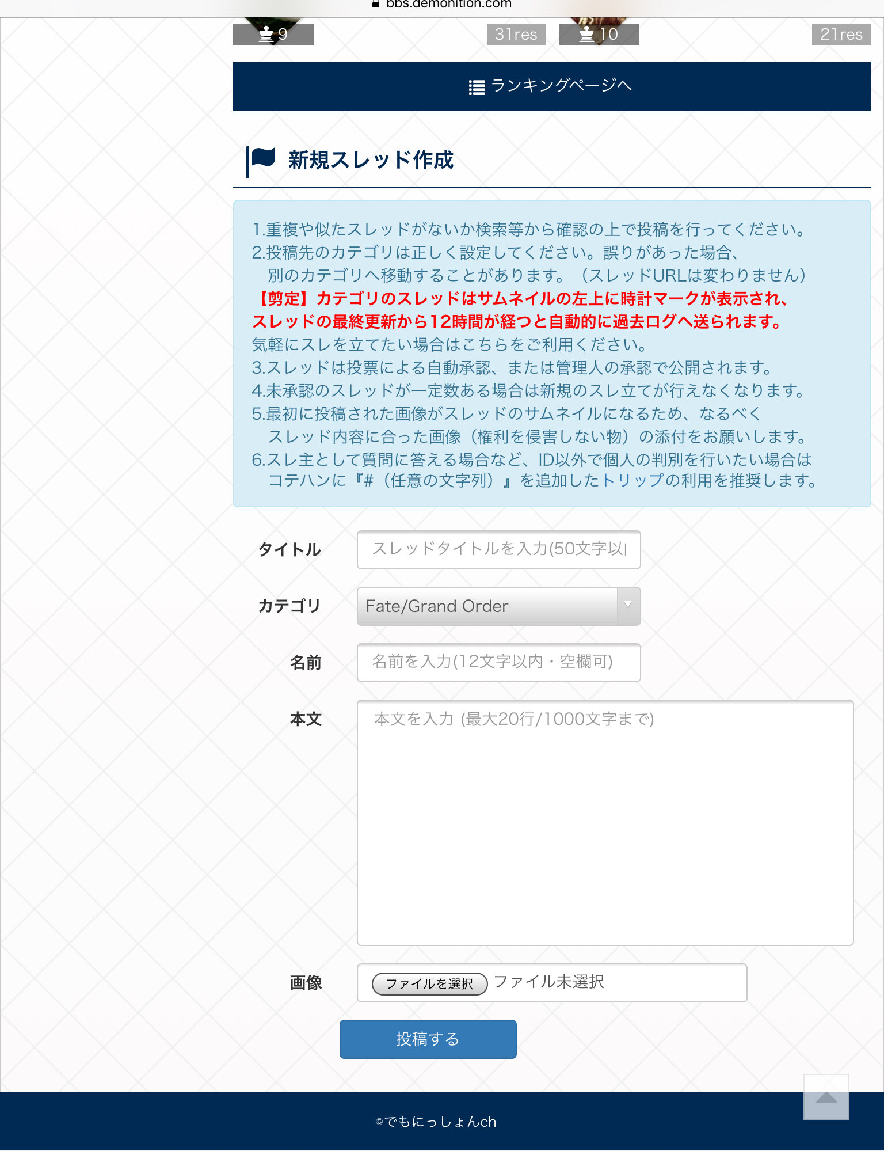
Task: Click into the 名前 name input field
Action: click(x=498, y=662)
